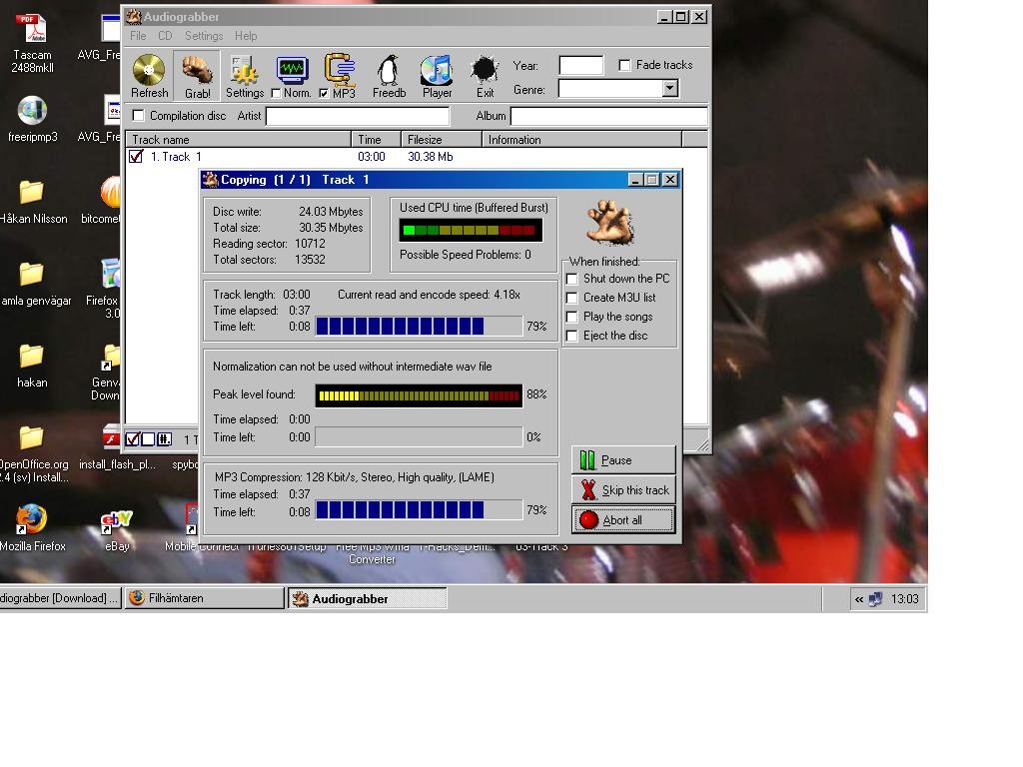Open the File menu
The image size is (1023, 767).
pyautogui.click(x=138, y=36)
